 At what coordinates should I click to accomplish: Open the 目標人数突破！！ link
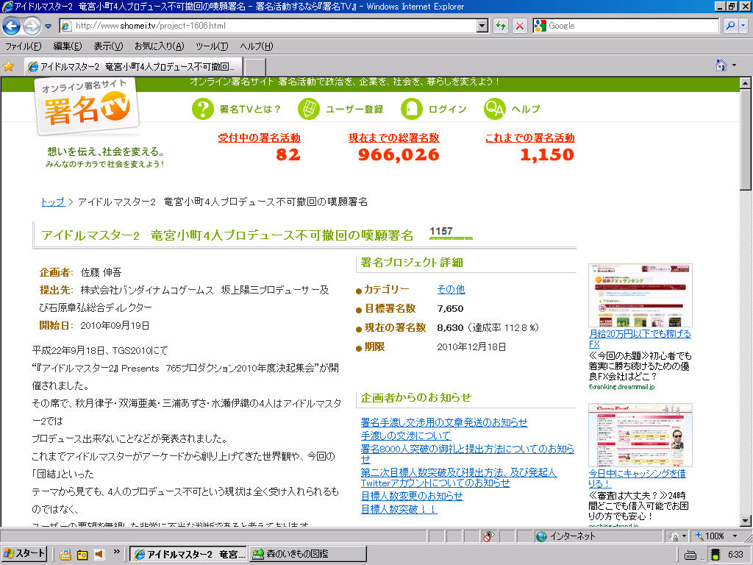coord(399,509)
